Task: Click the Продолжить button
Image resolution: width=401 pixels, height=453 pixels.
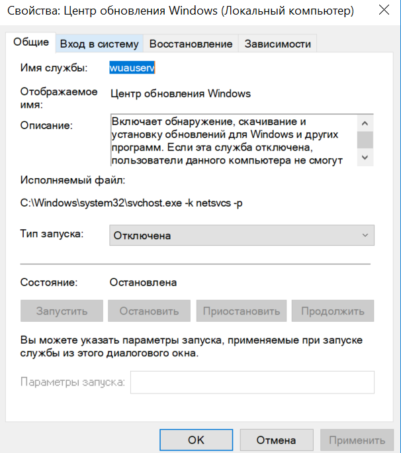Action: [x=333, y=311]
